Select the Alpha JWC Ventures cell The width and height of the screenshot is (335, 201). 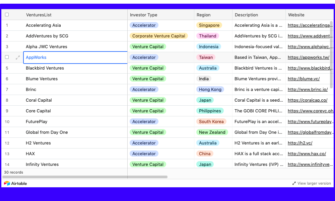pyautogui.click(x=75, y=46)
